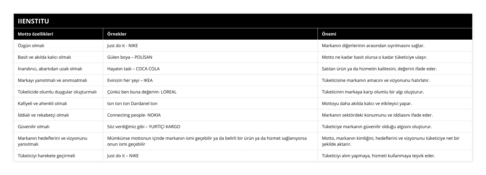
Task: Select the 'Önemi' column header
Action: click(x=329, y=34)
